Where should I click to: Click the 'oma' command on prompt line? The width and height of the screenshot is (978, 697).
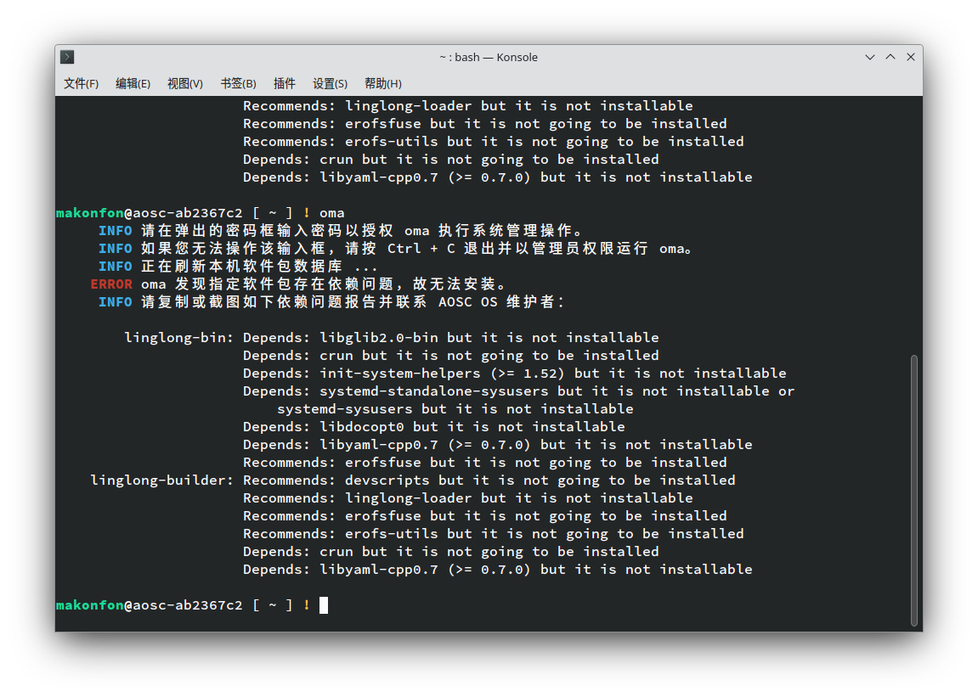click(332, 213)
